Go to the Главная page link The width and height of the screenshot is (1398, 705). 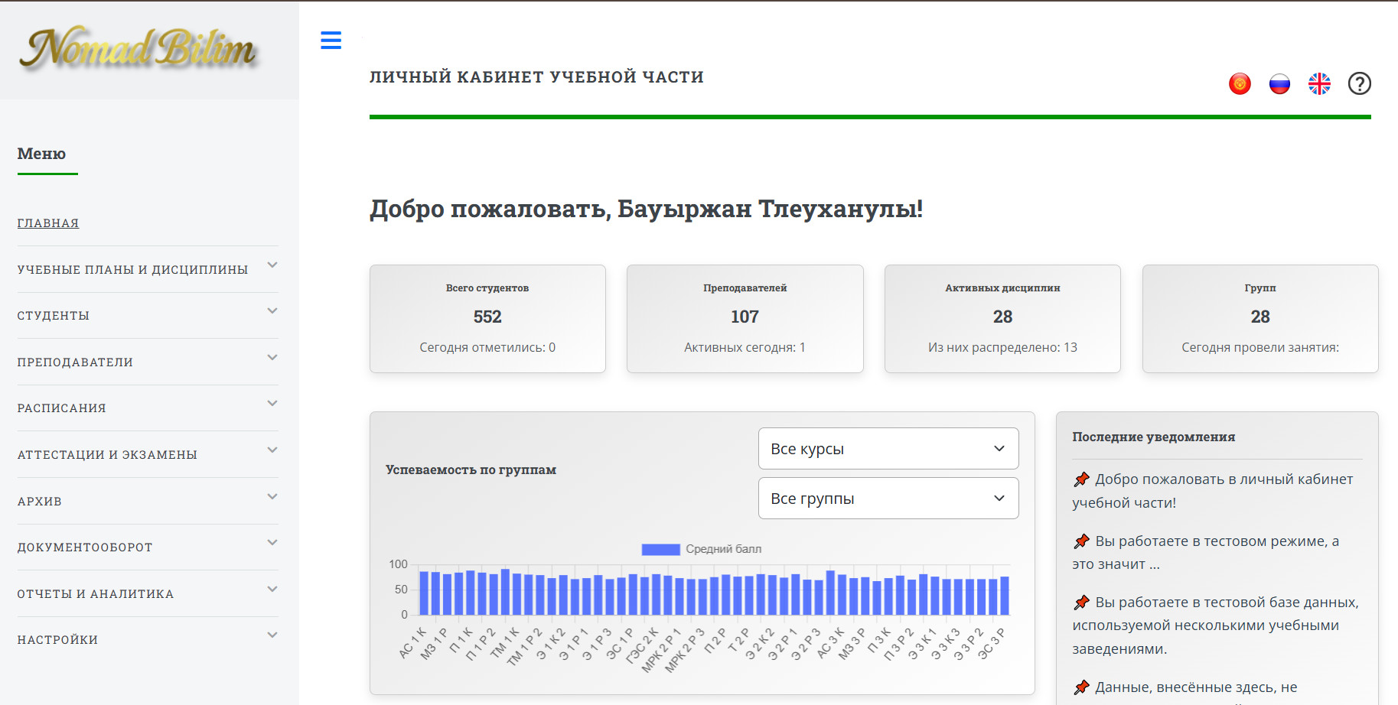pyautogui.click(x=48, y=223)
